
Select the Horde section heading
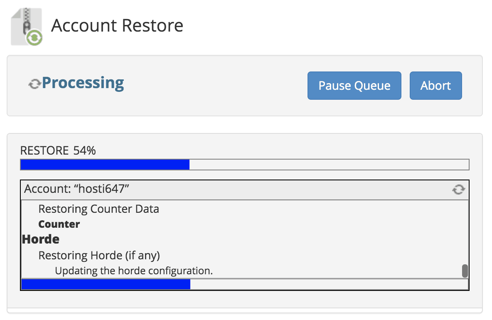(x=41, y=239)
